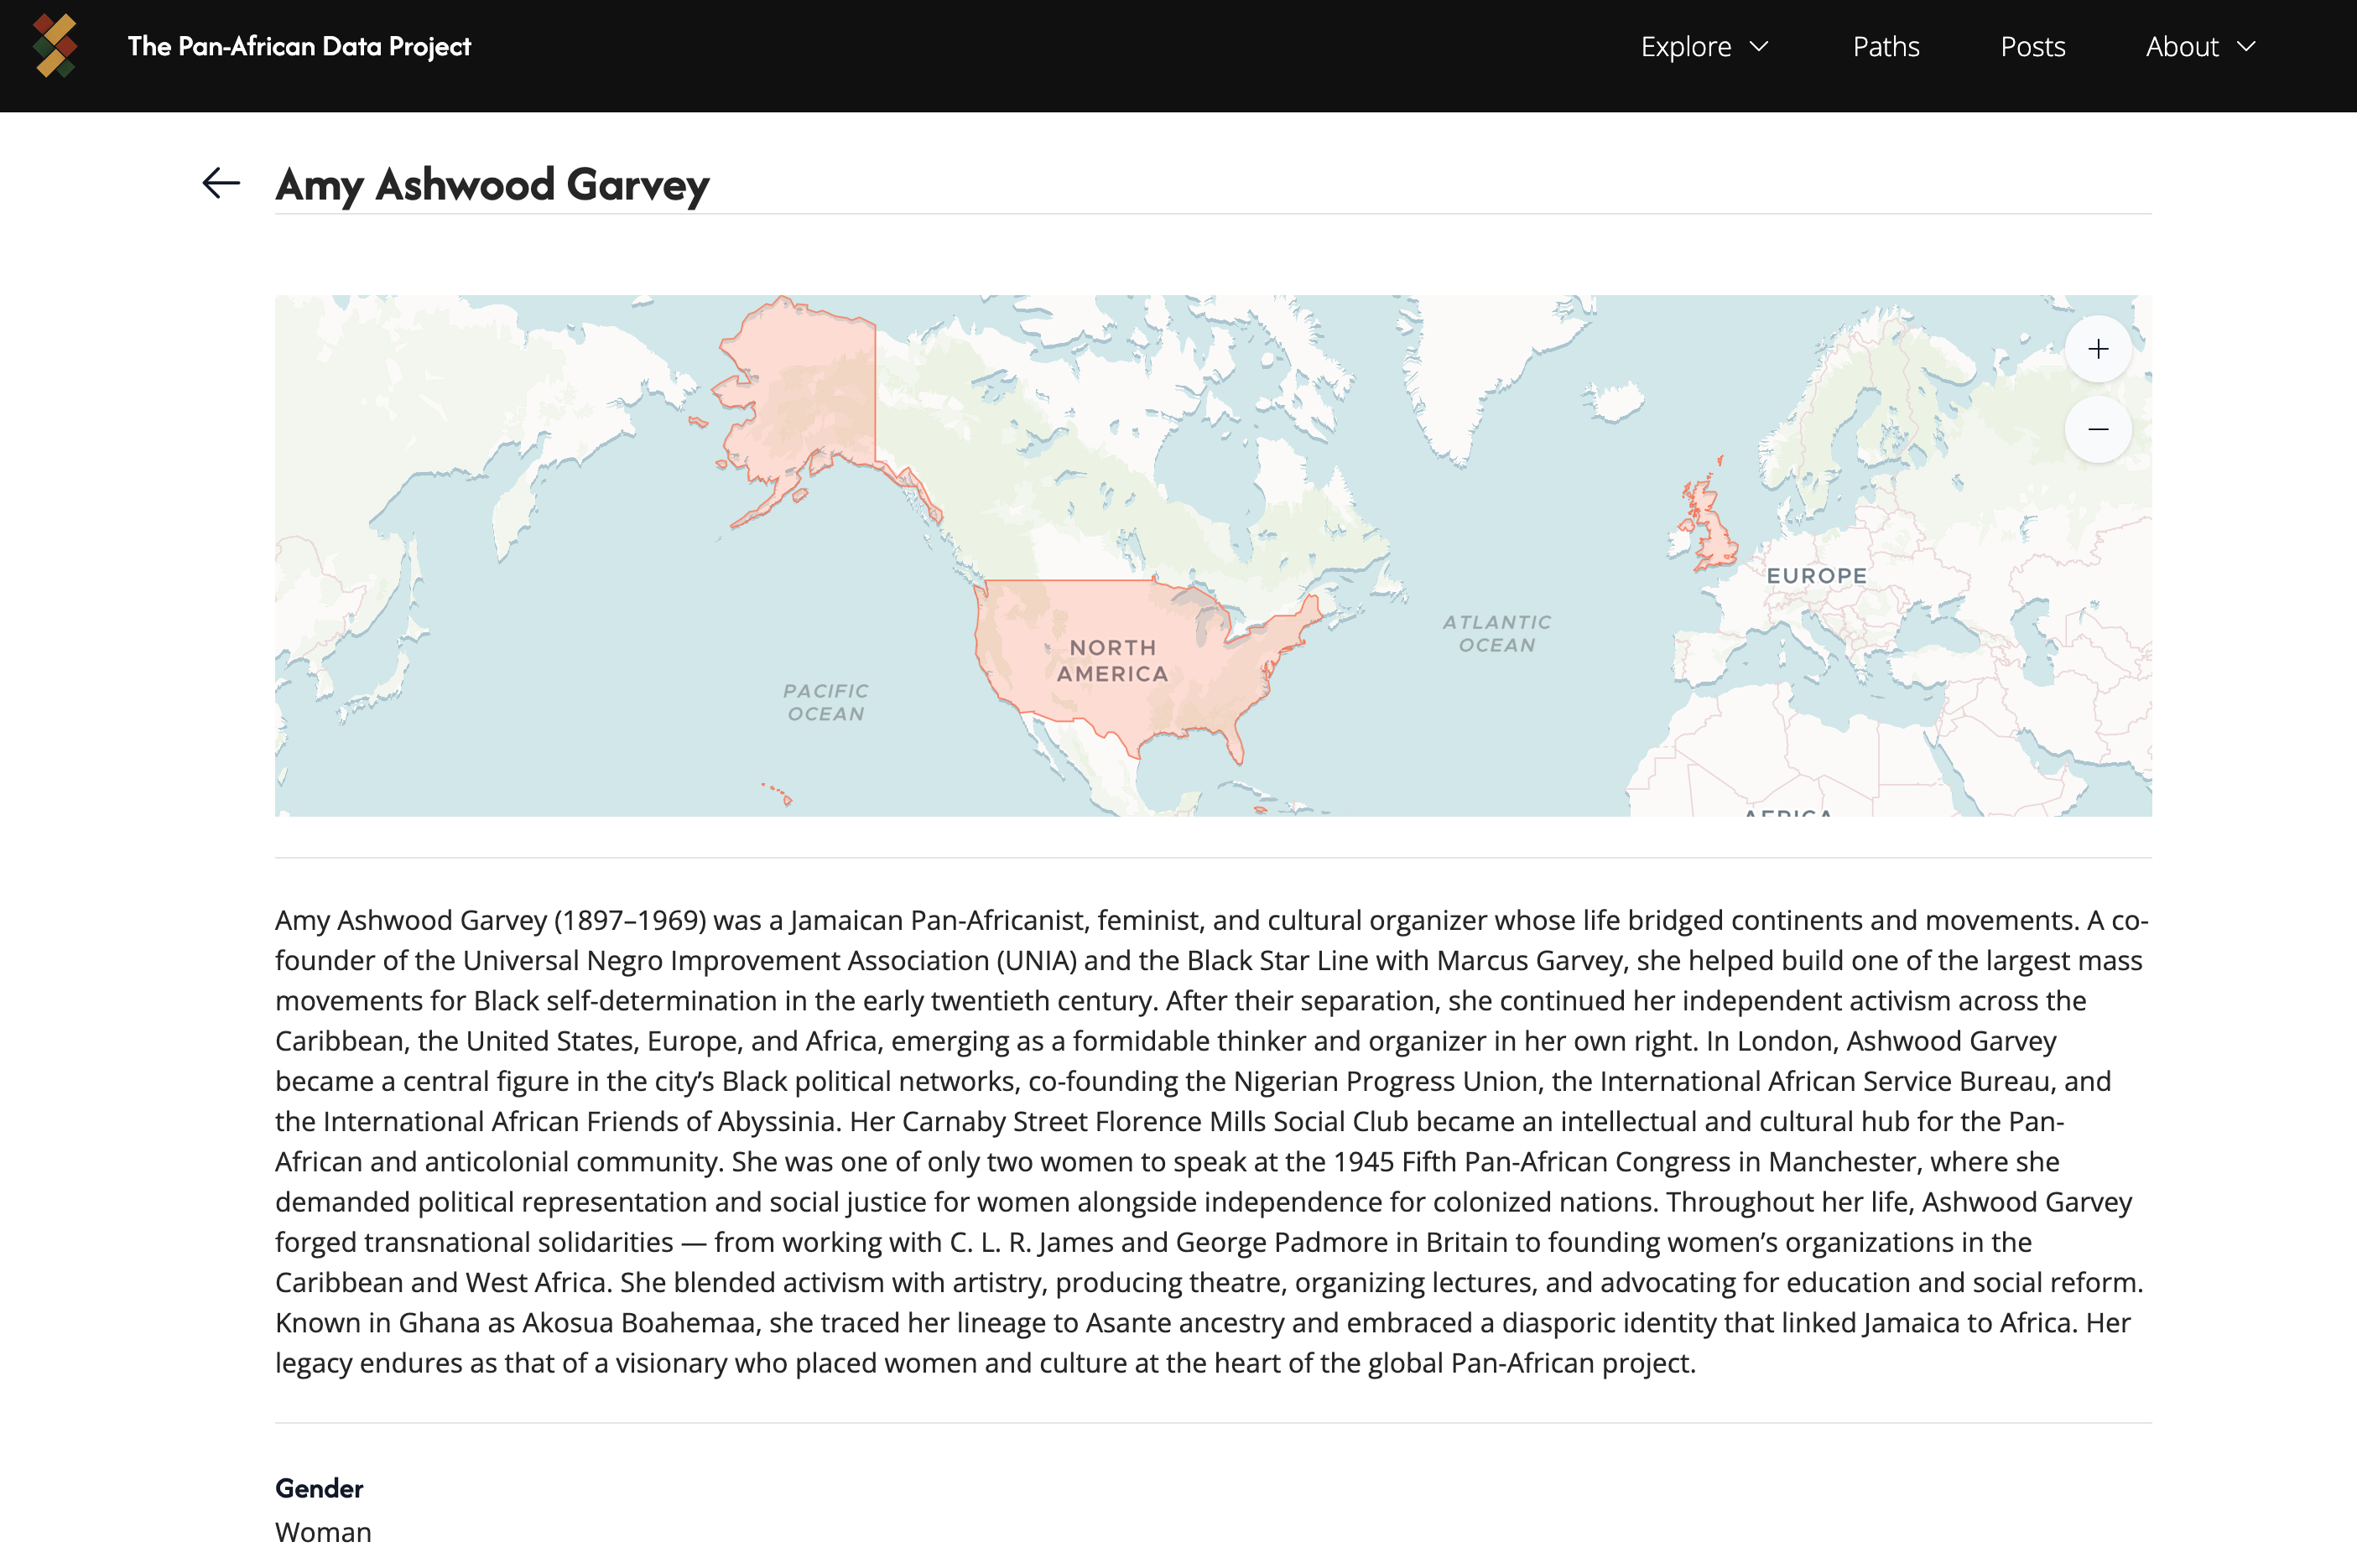The image size is (2357, 1568).
Task: Zoom in using the map plus button
Action: (x=2097, y=349)
